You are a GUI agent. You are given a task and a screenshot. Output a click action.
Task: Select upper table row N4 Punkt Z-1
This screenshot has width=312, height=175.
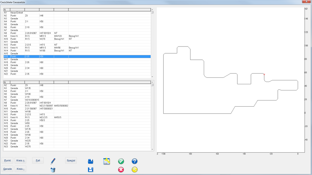coord(77,21)
